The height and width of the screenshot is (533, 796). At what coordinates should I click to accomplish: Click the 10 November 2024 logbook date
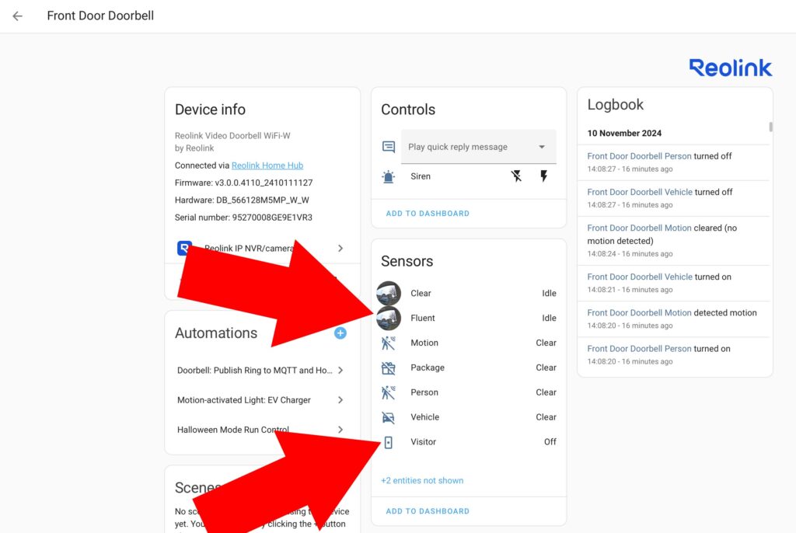(x=624, y=133)
